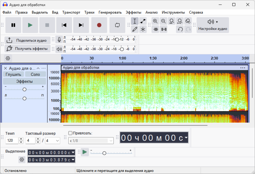Open selection settings gear icon

[x=22, y=160]
